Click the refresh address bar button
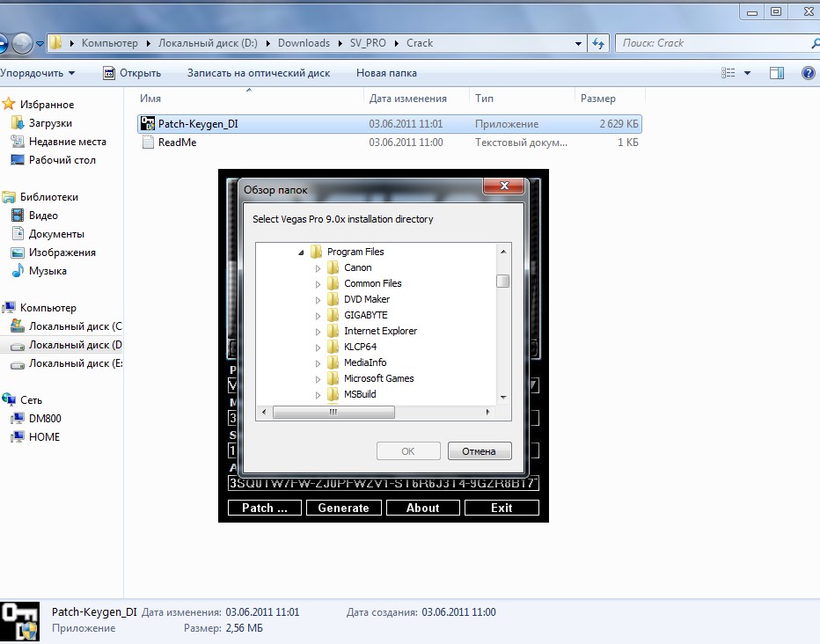This screenshot has height=644, width=820. tap(598, 43)
